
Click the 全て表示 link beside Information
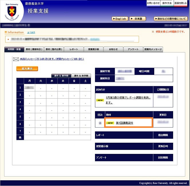[x=31, y=32]
